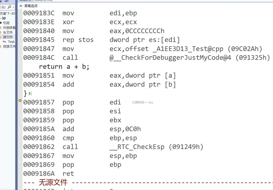This screenshot has width=273, height=190.
Task: Select the Test.cpp file in the tree
Action: coord(12,42)
